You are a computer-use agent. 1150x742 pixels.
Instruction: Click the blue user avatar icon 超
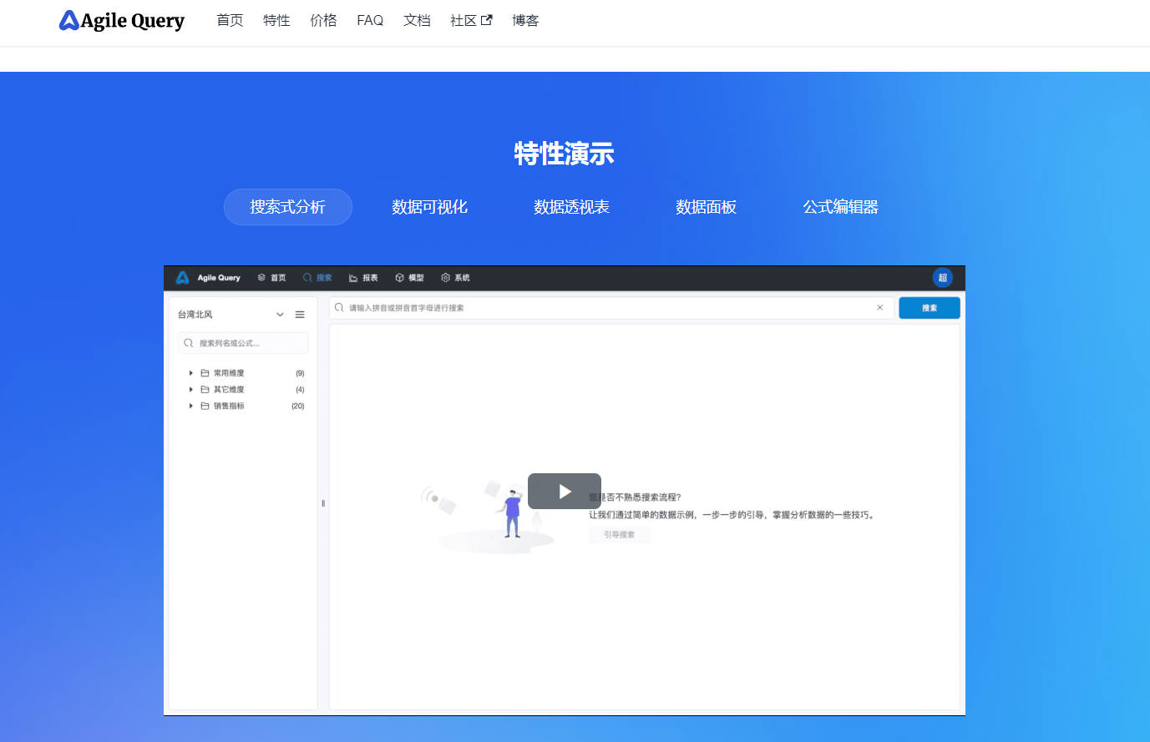pos(942,278)
